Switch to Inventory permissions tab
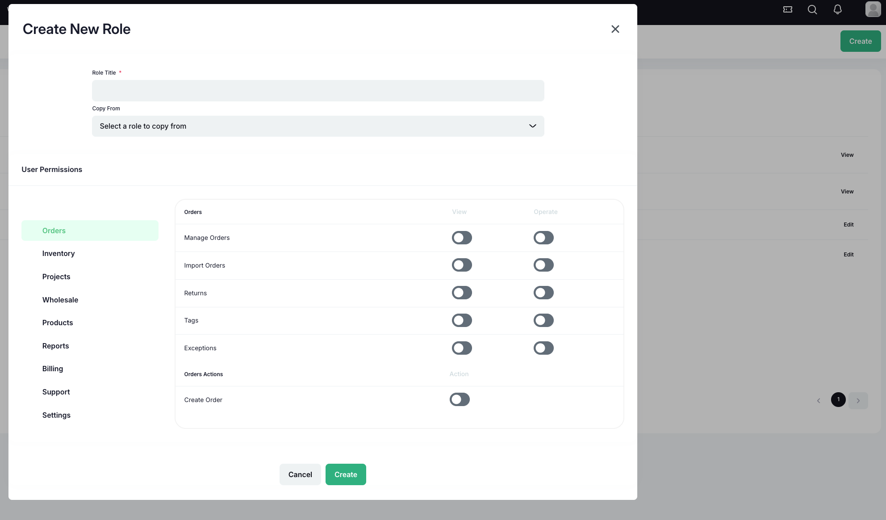The height and width of the screenshot is (520, 886). [x=59, y=253]
